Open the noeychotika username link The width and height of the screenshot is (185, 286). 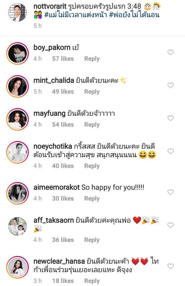coord(53,147)
